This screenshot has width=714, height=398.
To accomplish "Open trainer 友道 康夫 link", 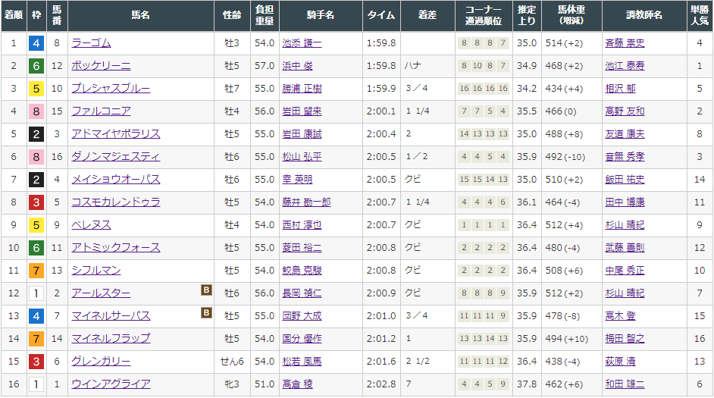I will pyautogui.click(x=625, y=134).
